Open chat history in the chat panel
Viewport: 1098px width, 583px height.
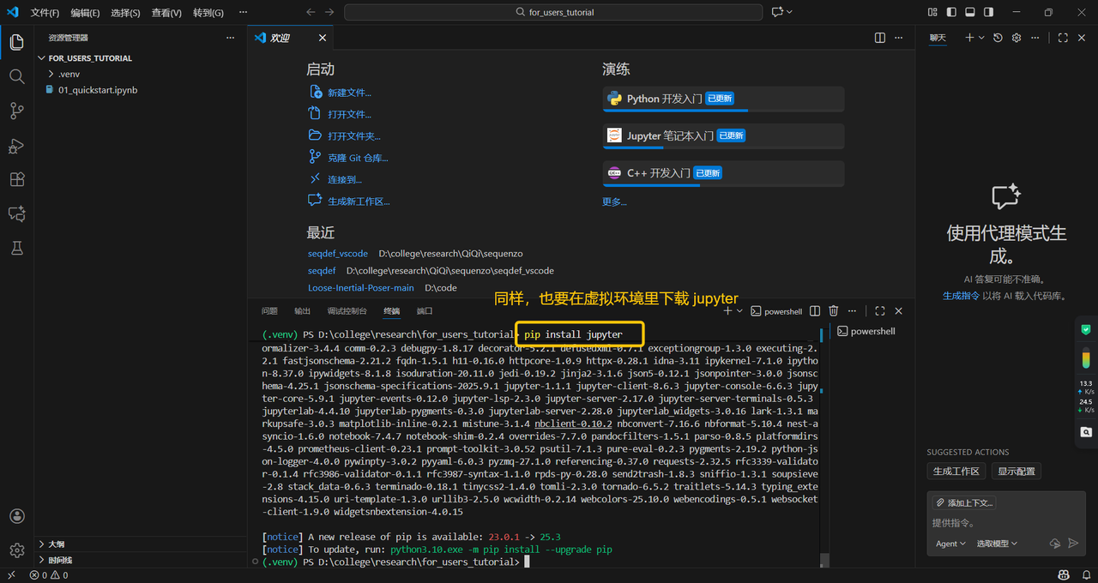tap(997, 38)
